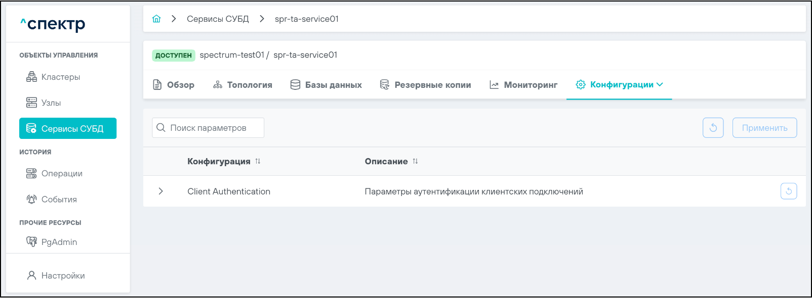Viewport: 812px width, 298px height.
Task: Reset the Client Authentication row settings
Action: coord(788,191)
